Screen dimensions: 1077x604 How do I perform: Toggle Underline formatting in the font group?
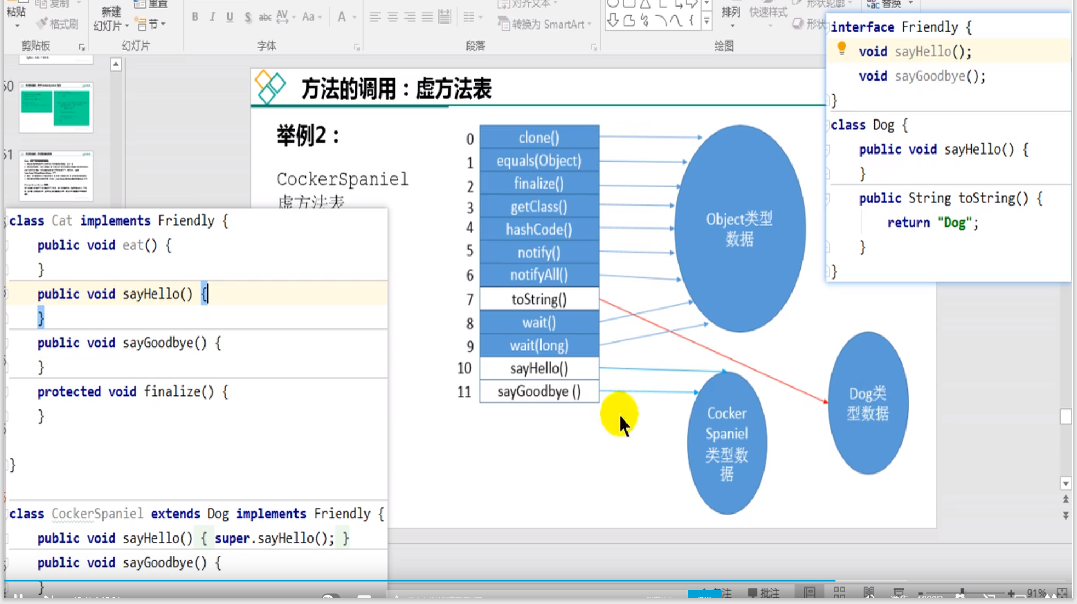(x=230, y=17)
